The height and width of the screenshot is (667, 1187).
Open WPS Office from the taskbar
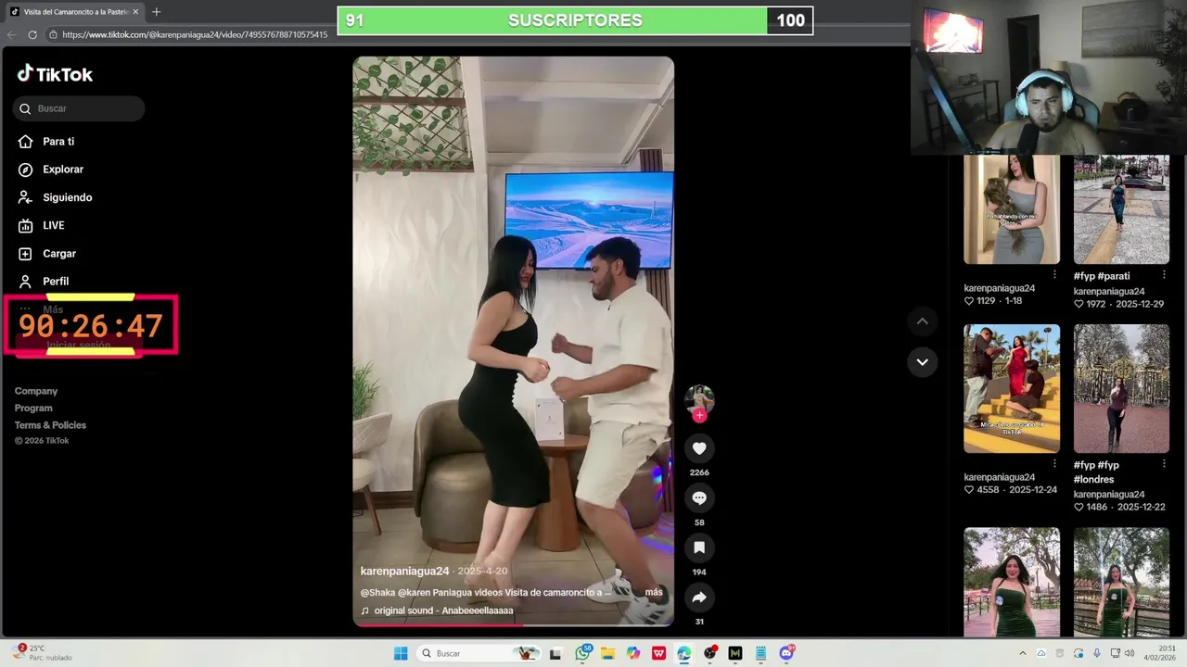659,653
